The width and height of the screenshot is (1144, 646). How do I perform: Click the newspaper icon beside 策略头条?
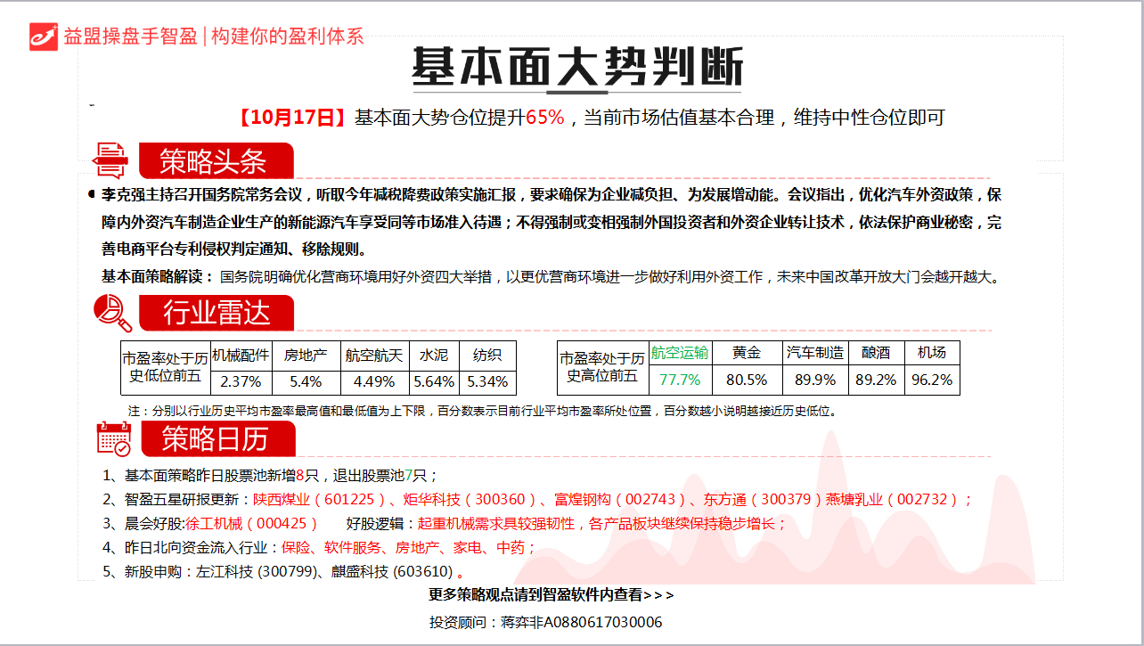(x=111, y=160)
